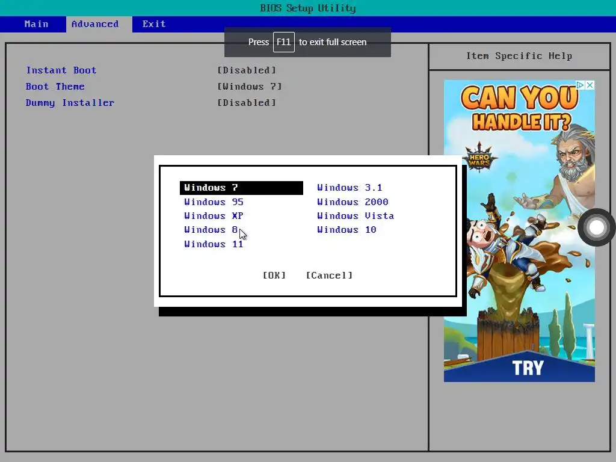Switch to the Exit tab
The width and height of the screenshot is (616, 462).
[x=154, y=24]
